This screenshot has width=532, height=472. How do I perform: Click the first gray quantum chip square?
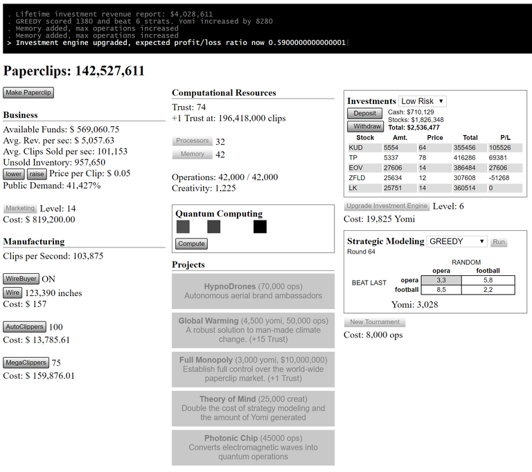coord(183,227)
